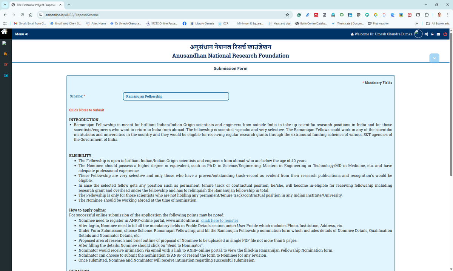Open the Scheme dropdown showing Ramanujan Fellowship

point(176,96)
